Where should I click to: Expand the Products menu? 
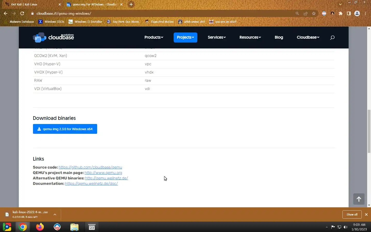coord(154,37)
